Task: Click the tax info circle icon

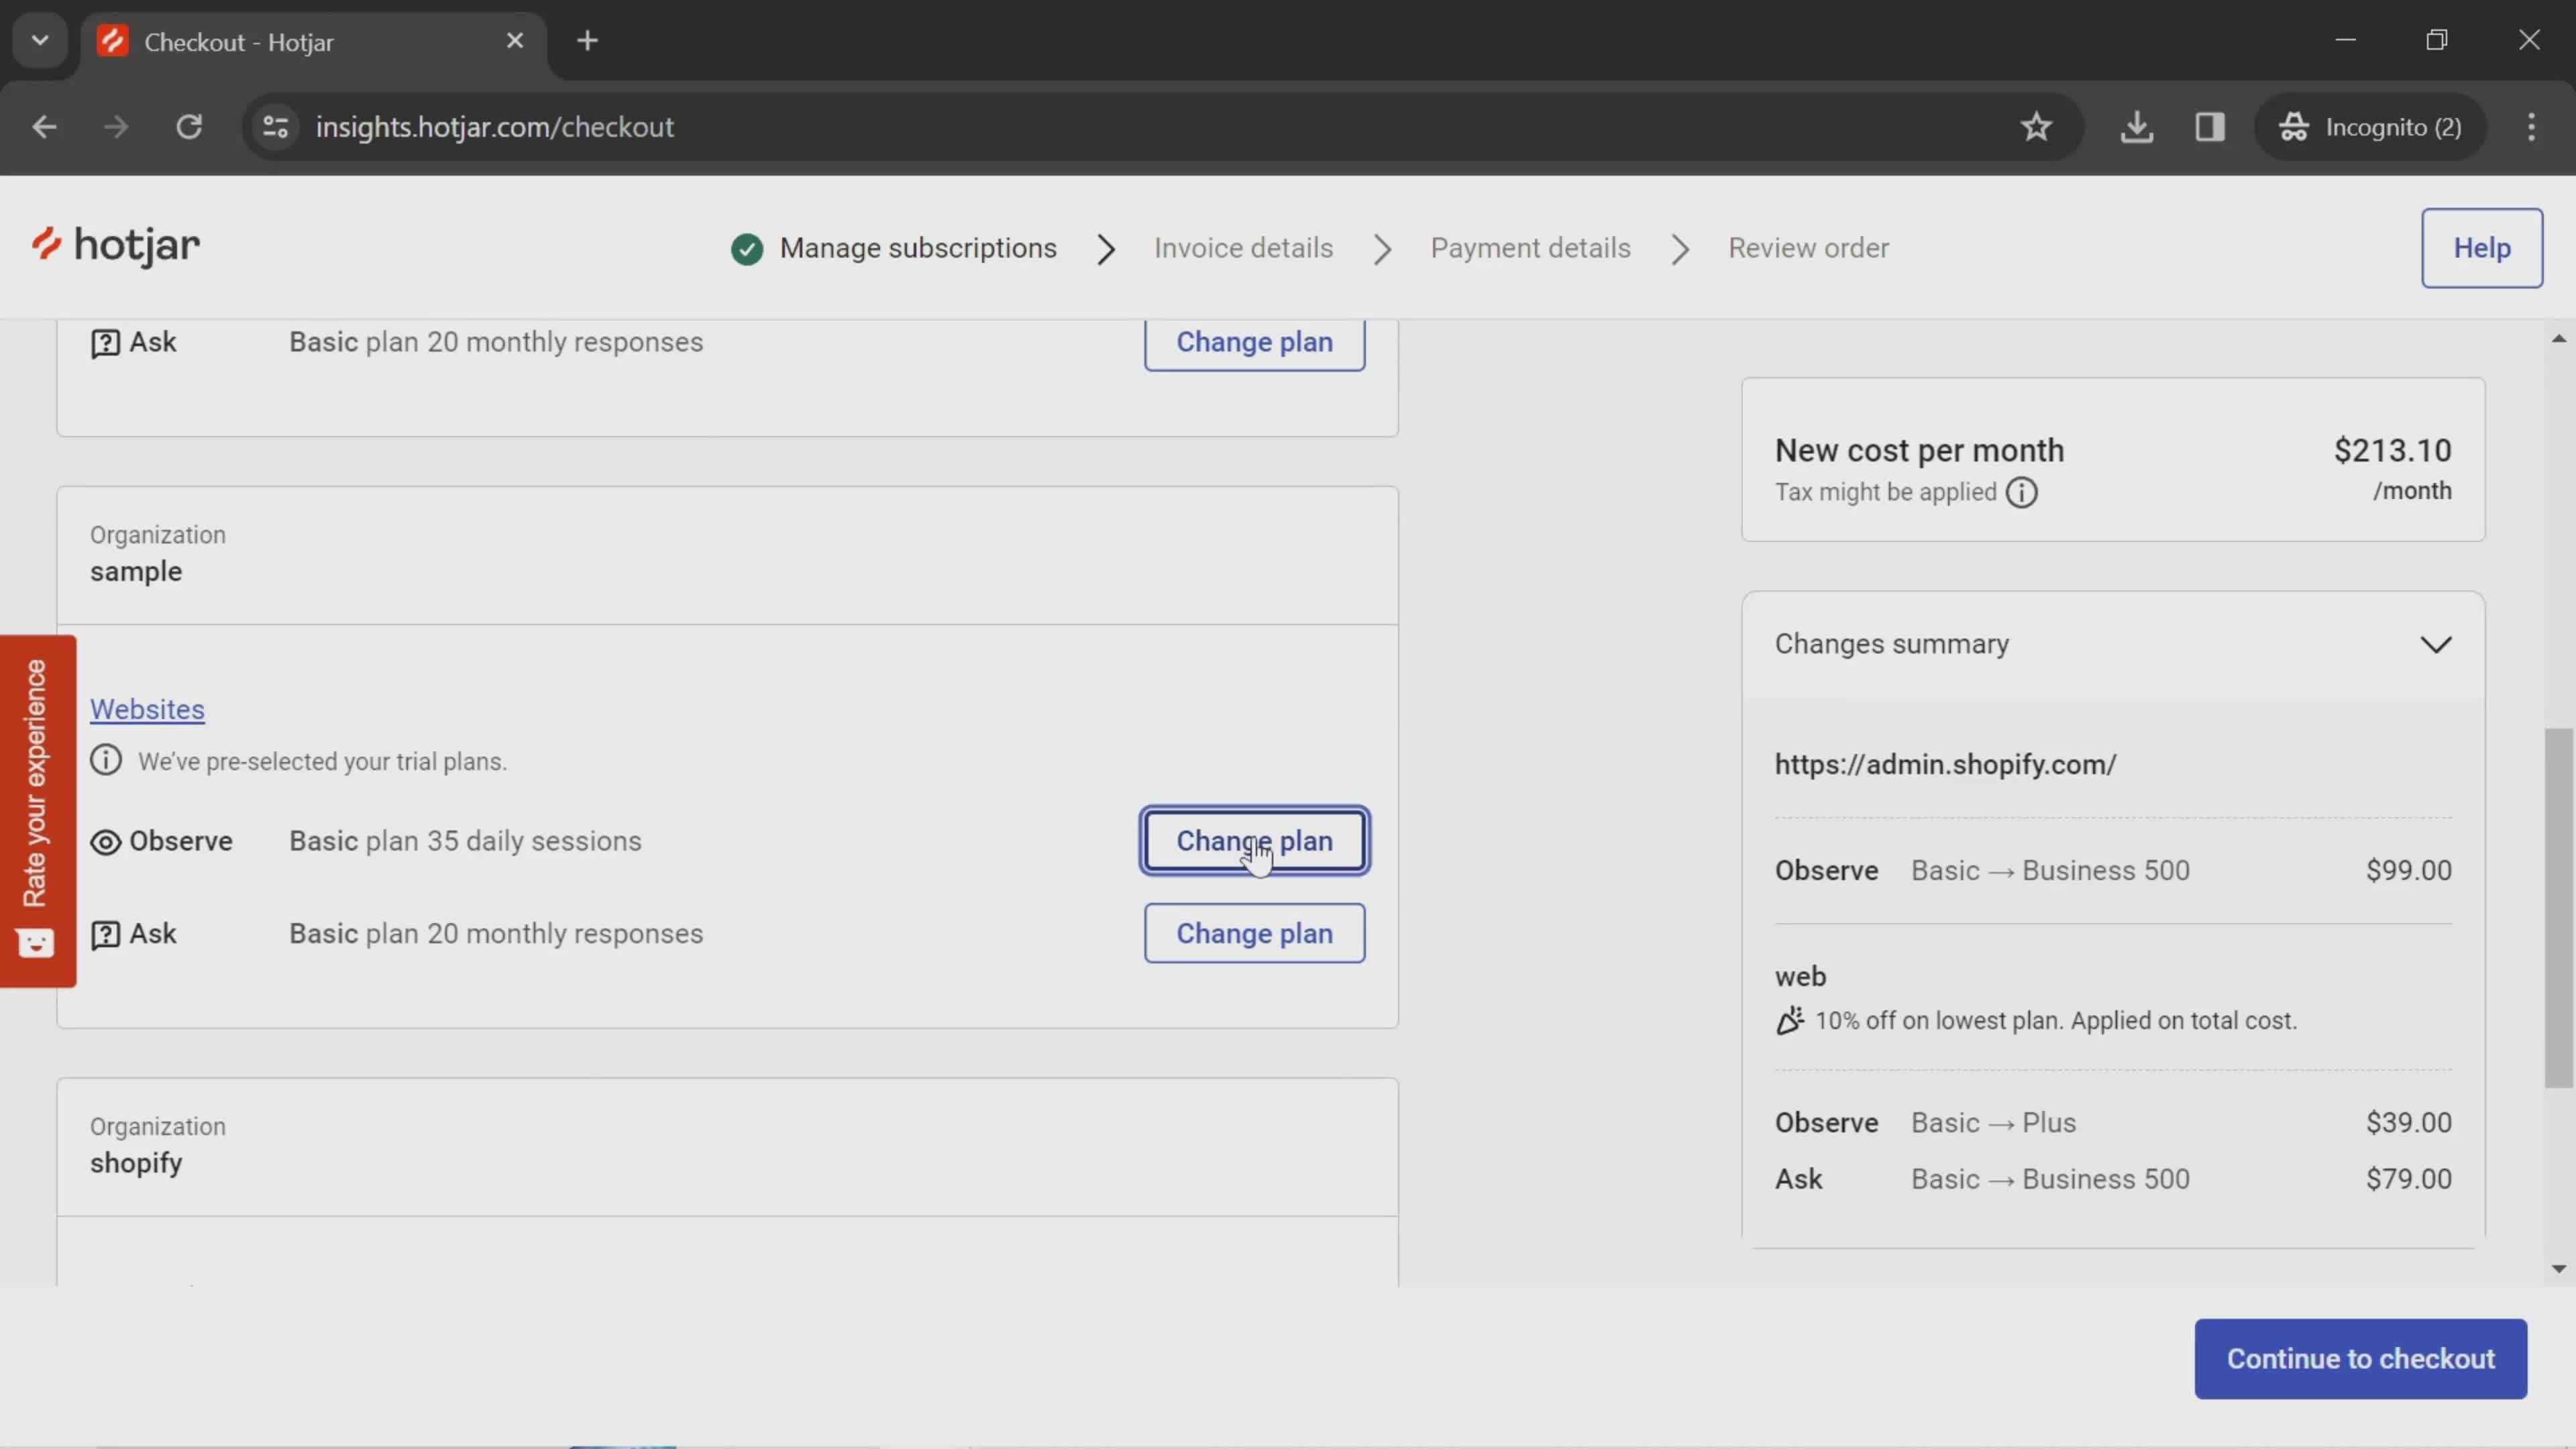Action: coord(2021,492)
